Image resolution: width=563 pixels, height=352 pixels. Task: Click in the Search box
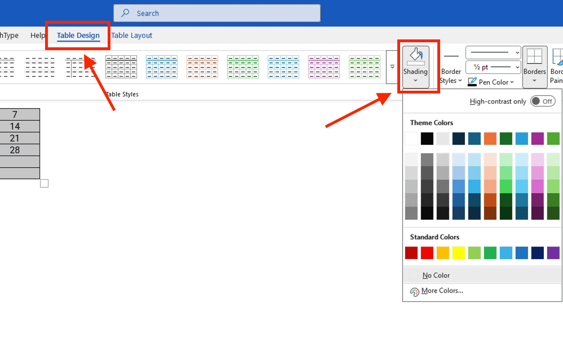[x=217, y=14]
